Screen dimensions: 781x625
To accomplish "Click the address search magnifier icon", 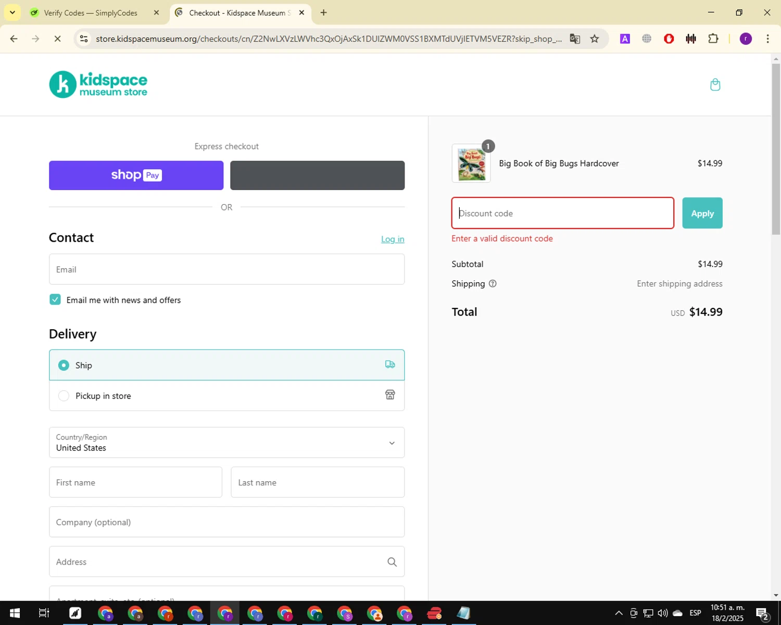I will coord(392,561).
